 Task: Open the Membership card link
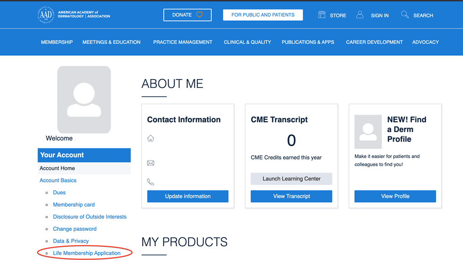(74, 205)
